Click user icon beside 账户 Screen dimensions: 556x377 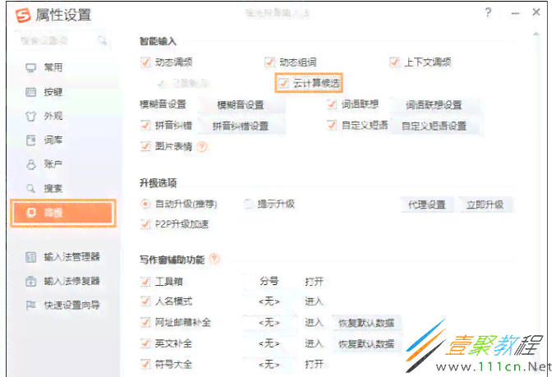click(x=31, y=164)
